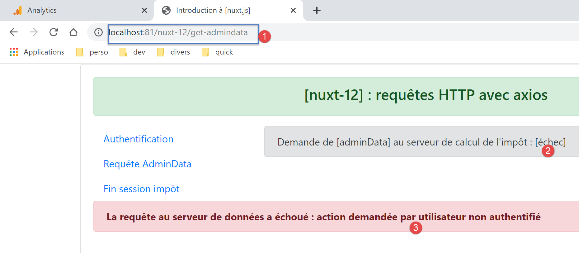The image size is (579, 253).
Task: Open the quick bookmarks folder
Action: tap(218, 52)
